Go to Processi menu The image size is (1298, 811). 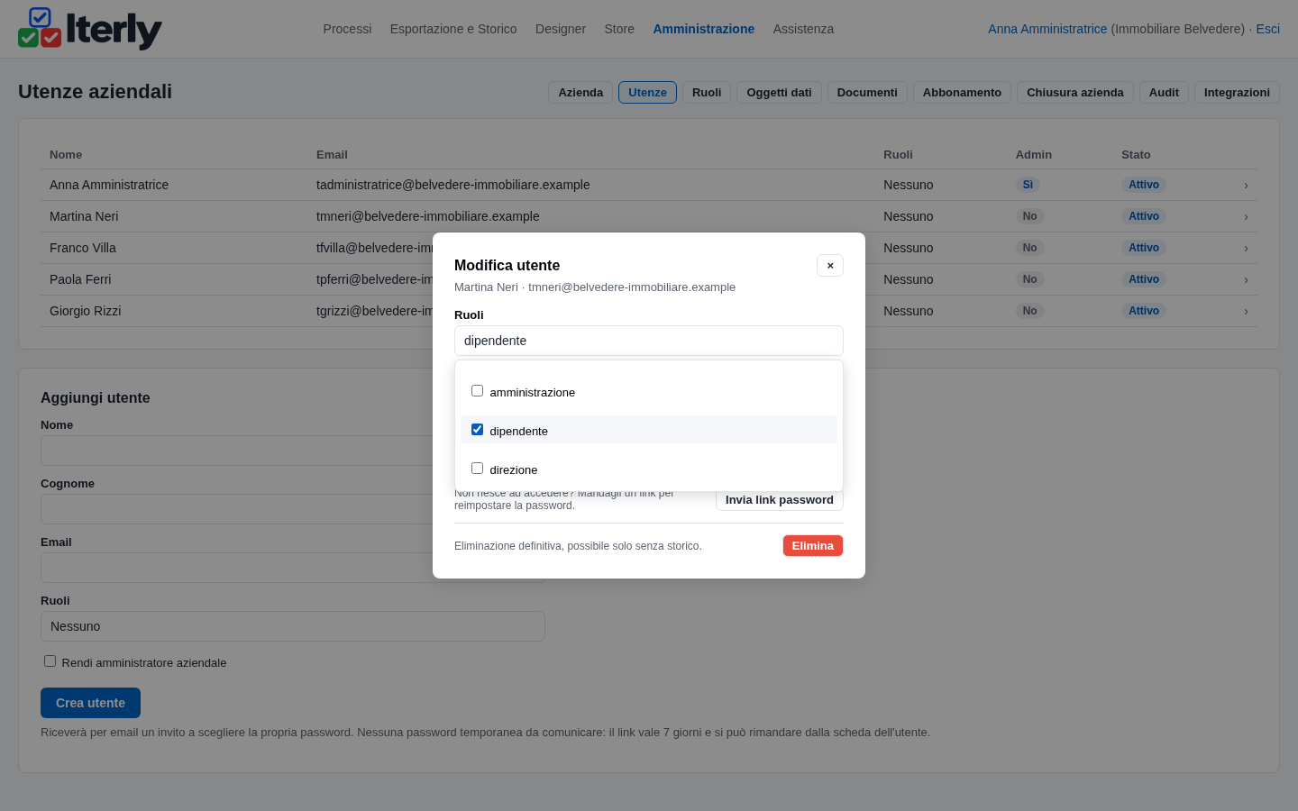(x=347, y=29)
